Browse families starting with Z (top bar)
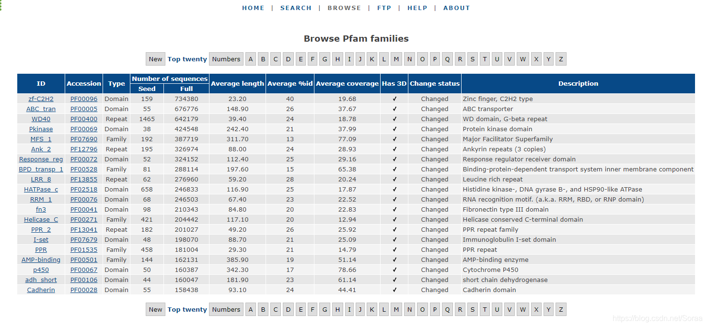This screenshot has width=707, height=327. point(561,59)
